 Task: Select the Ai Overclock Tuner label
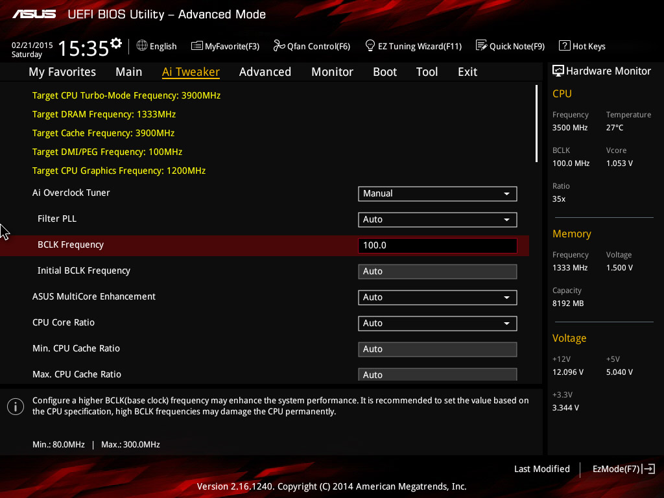71,193
